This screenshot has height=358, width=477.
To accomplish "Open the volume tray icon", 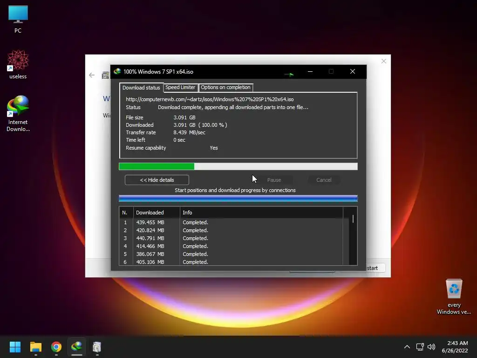I will (431, 347).
